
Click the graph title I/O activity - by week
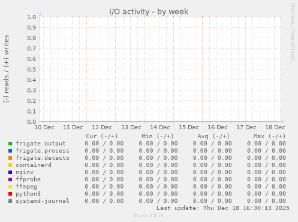click(149, 11)
